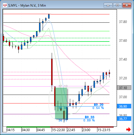Click the 36.77 blue price marker
134x135 pixels.
pyautogui.click(x=124, y=119)
